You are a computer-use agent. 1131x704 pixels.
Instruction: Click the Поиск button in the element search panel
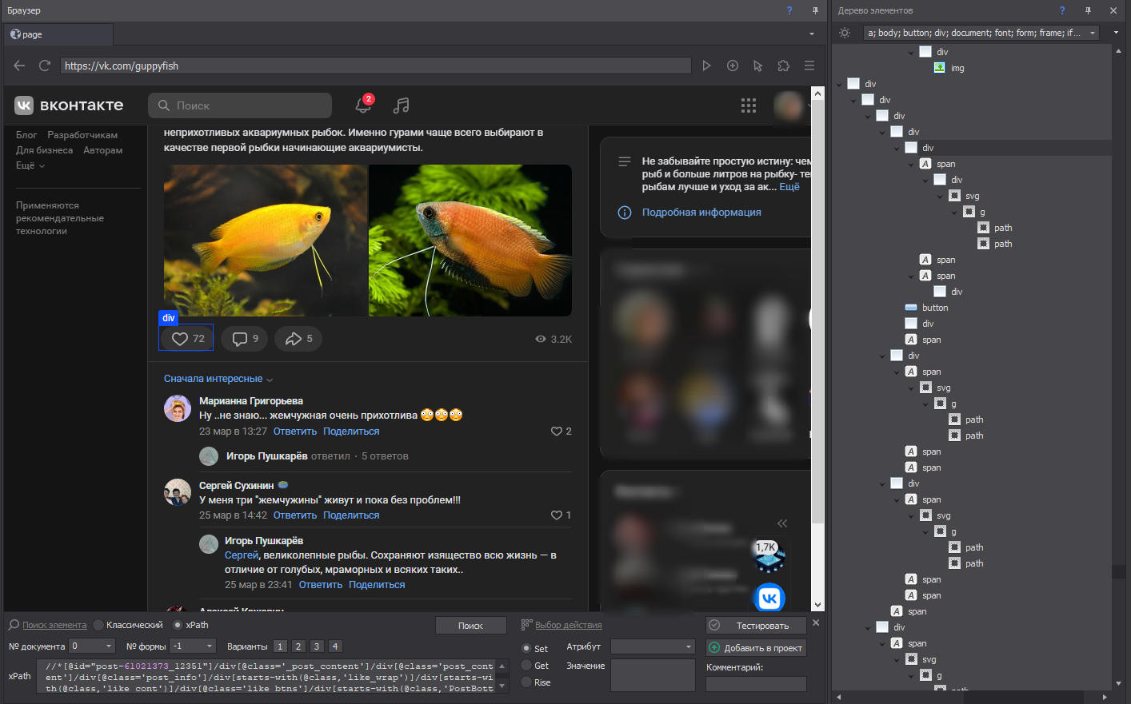(x=471, y=626)
